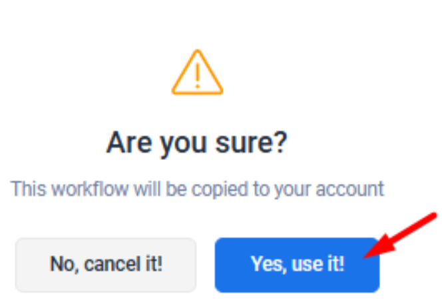
Task: Click the orange warning triangle icon
Action: pos(197,73)
